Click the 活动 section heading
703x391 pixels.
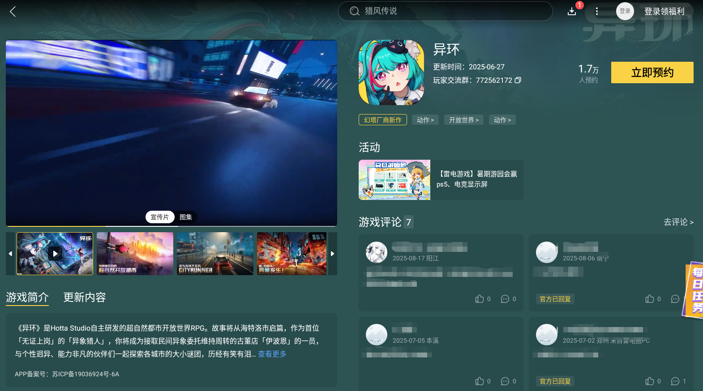click(369, 148)
